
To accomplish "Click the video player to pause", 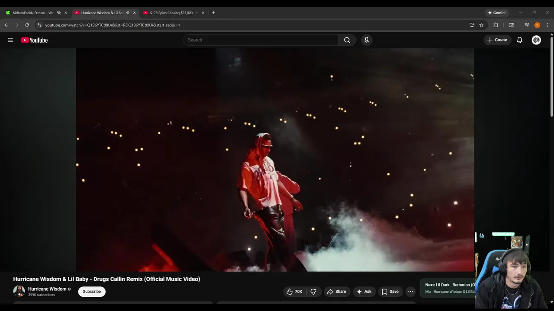I will click(275, 160).
